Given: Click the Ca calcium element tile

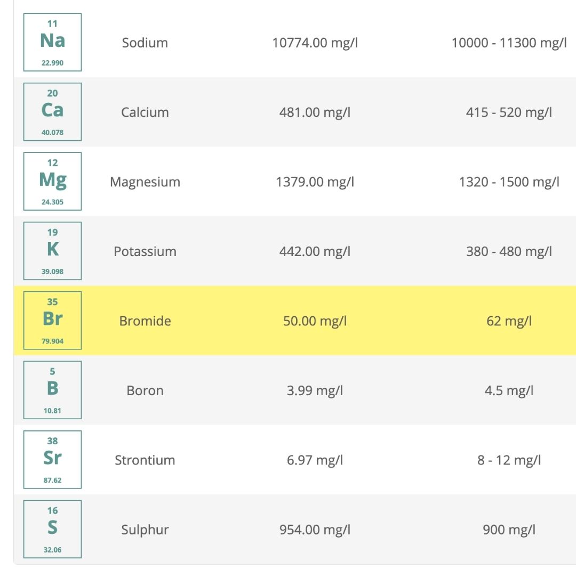Looking at the screenshot, I should coord(52,112).
